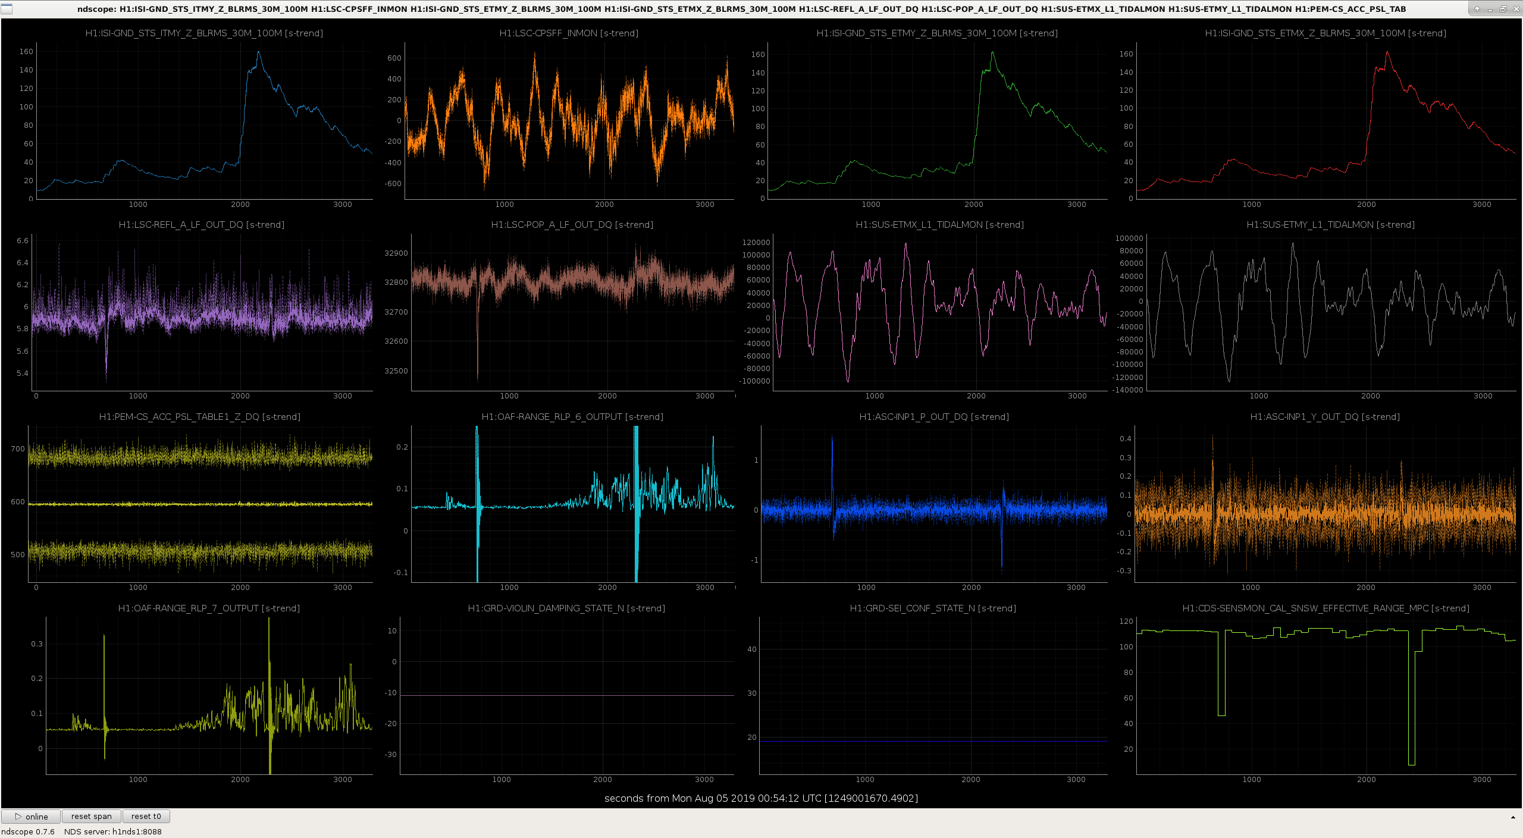
Task: Close the ndscope window
Action: 1515,9
